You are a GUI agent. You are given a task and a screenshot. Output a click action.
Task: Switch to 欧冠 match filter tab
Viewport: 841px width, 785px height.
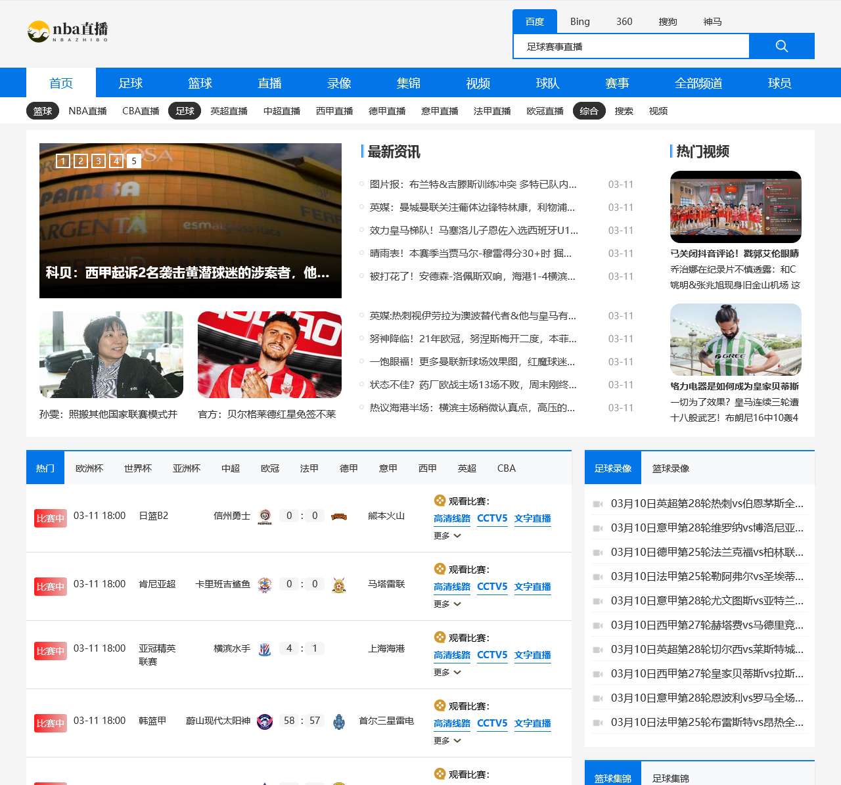point(270,468)
